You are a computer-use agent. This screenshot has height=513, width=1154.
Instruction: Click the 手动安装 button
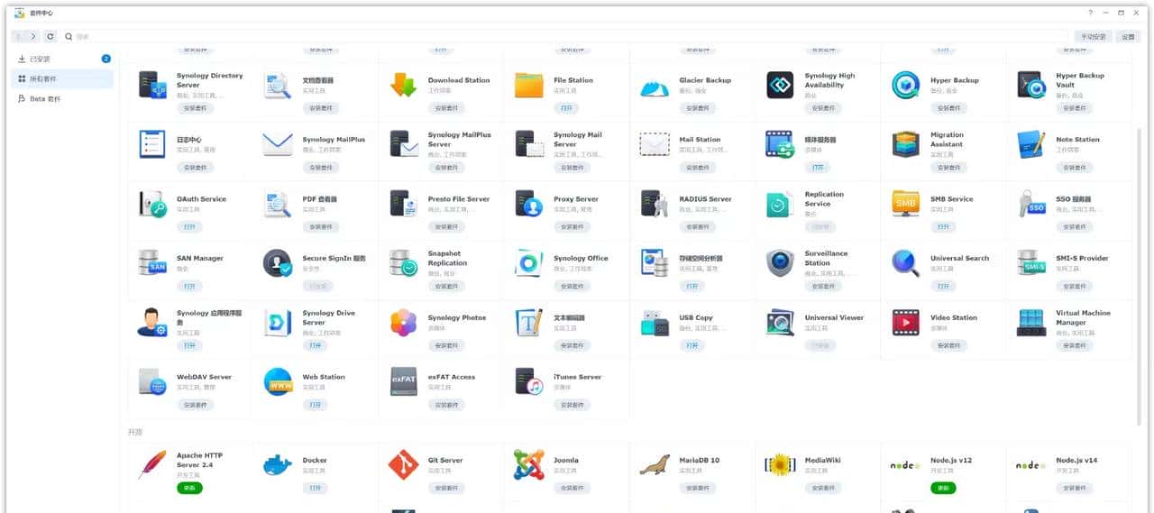(1094, 36)
